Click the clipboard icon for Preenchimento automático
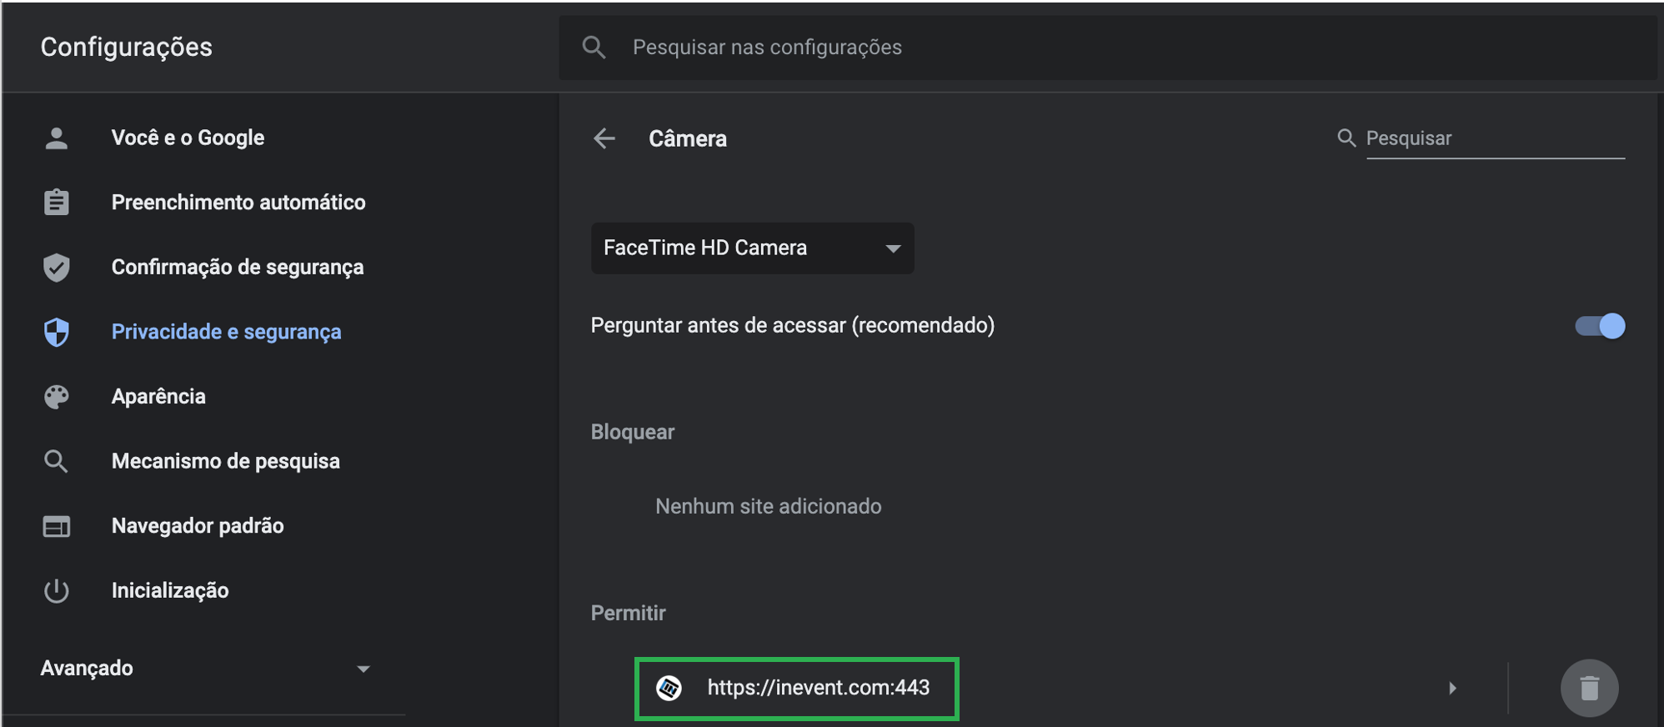Image resolution: width=1664 pixels, height=727 pixels. pyautogui.click(x=56, y=202)
